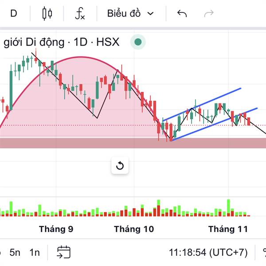The height and width of the screenshot is (266, 266).
Task: Open the fx indicators menu
Action: click(80, 13)
